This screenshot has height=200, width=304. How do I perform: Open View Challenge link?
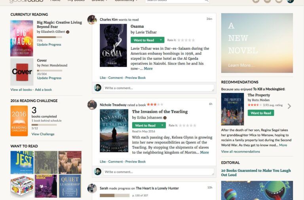[43, 134]
